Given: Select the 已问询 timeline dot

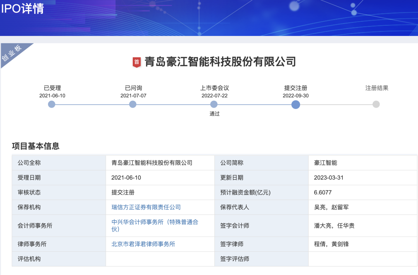Looking at the screenshot, I should 133,104.
